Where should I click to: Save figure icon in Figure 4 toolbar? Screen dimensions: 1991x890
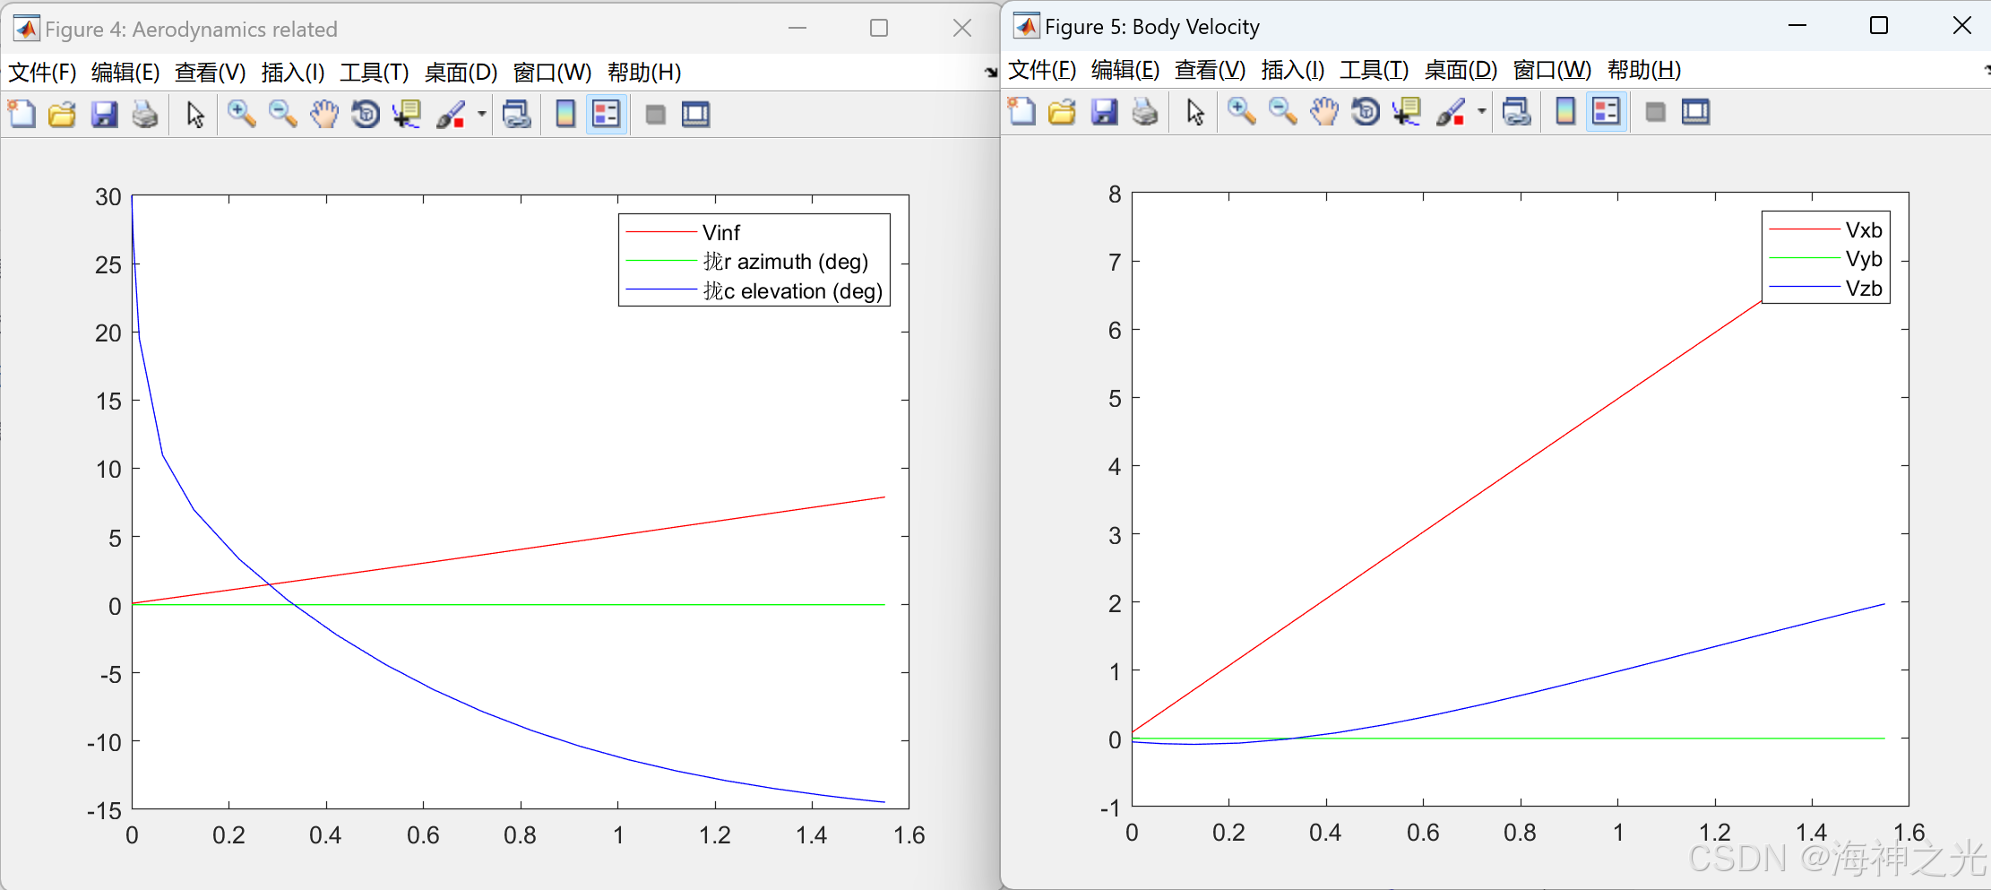pos(104,114)
